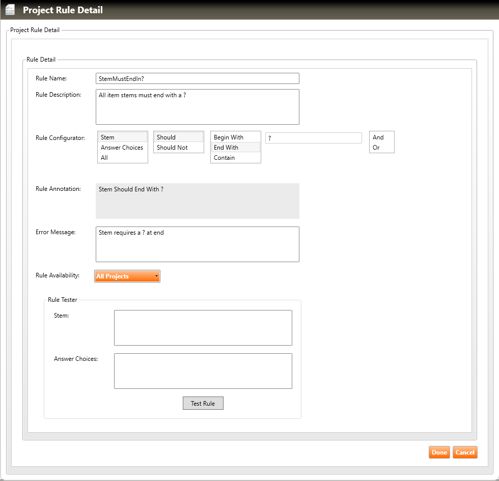
Task: Click the Rule Tester Stem textbox
Action: coord(203,328)
